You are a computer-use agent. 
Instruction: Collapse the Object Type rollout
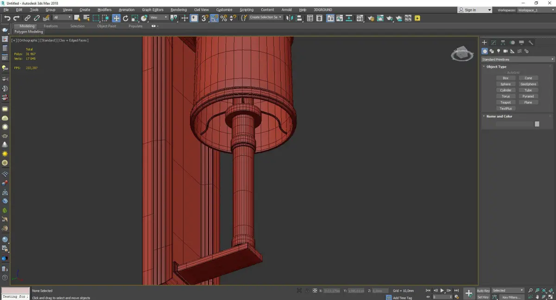pyautogui.click(x=496, y=67)
